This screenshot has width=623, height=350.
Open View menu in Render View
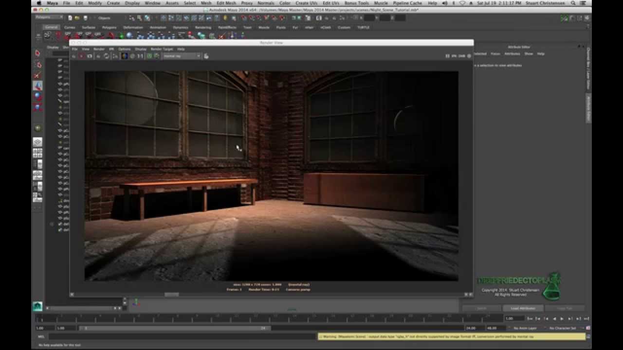[x=86, y=49]
